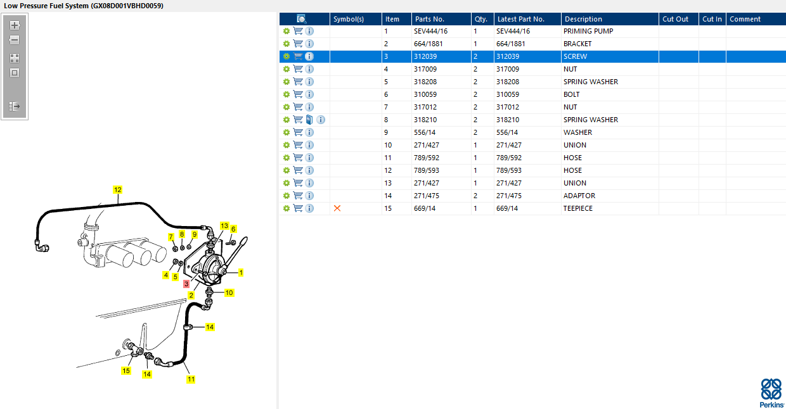Add ADAPTOR 271/475 to cart

click(x=298, y=196)
